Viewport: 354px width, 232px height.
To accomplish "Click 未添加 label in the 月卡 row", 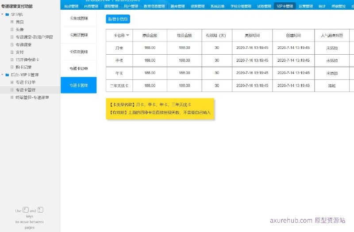I will (x=331, y=48).
